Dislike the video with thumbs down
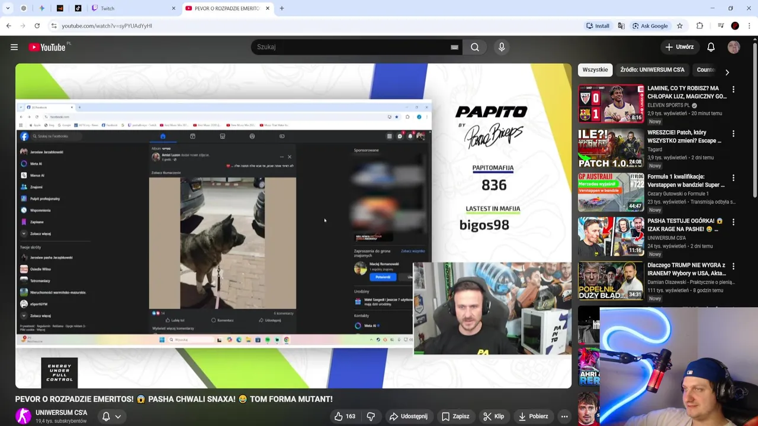Viewport: 758px width, 426px height. pos(371,417)
